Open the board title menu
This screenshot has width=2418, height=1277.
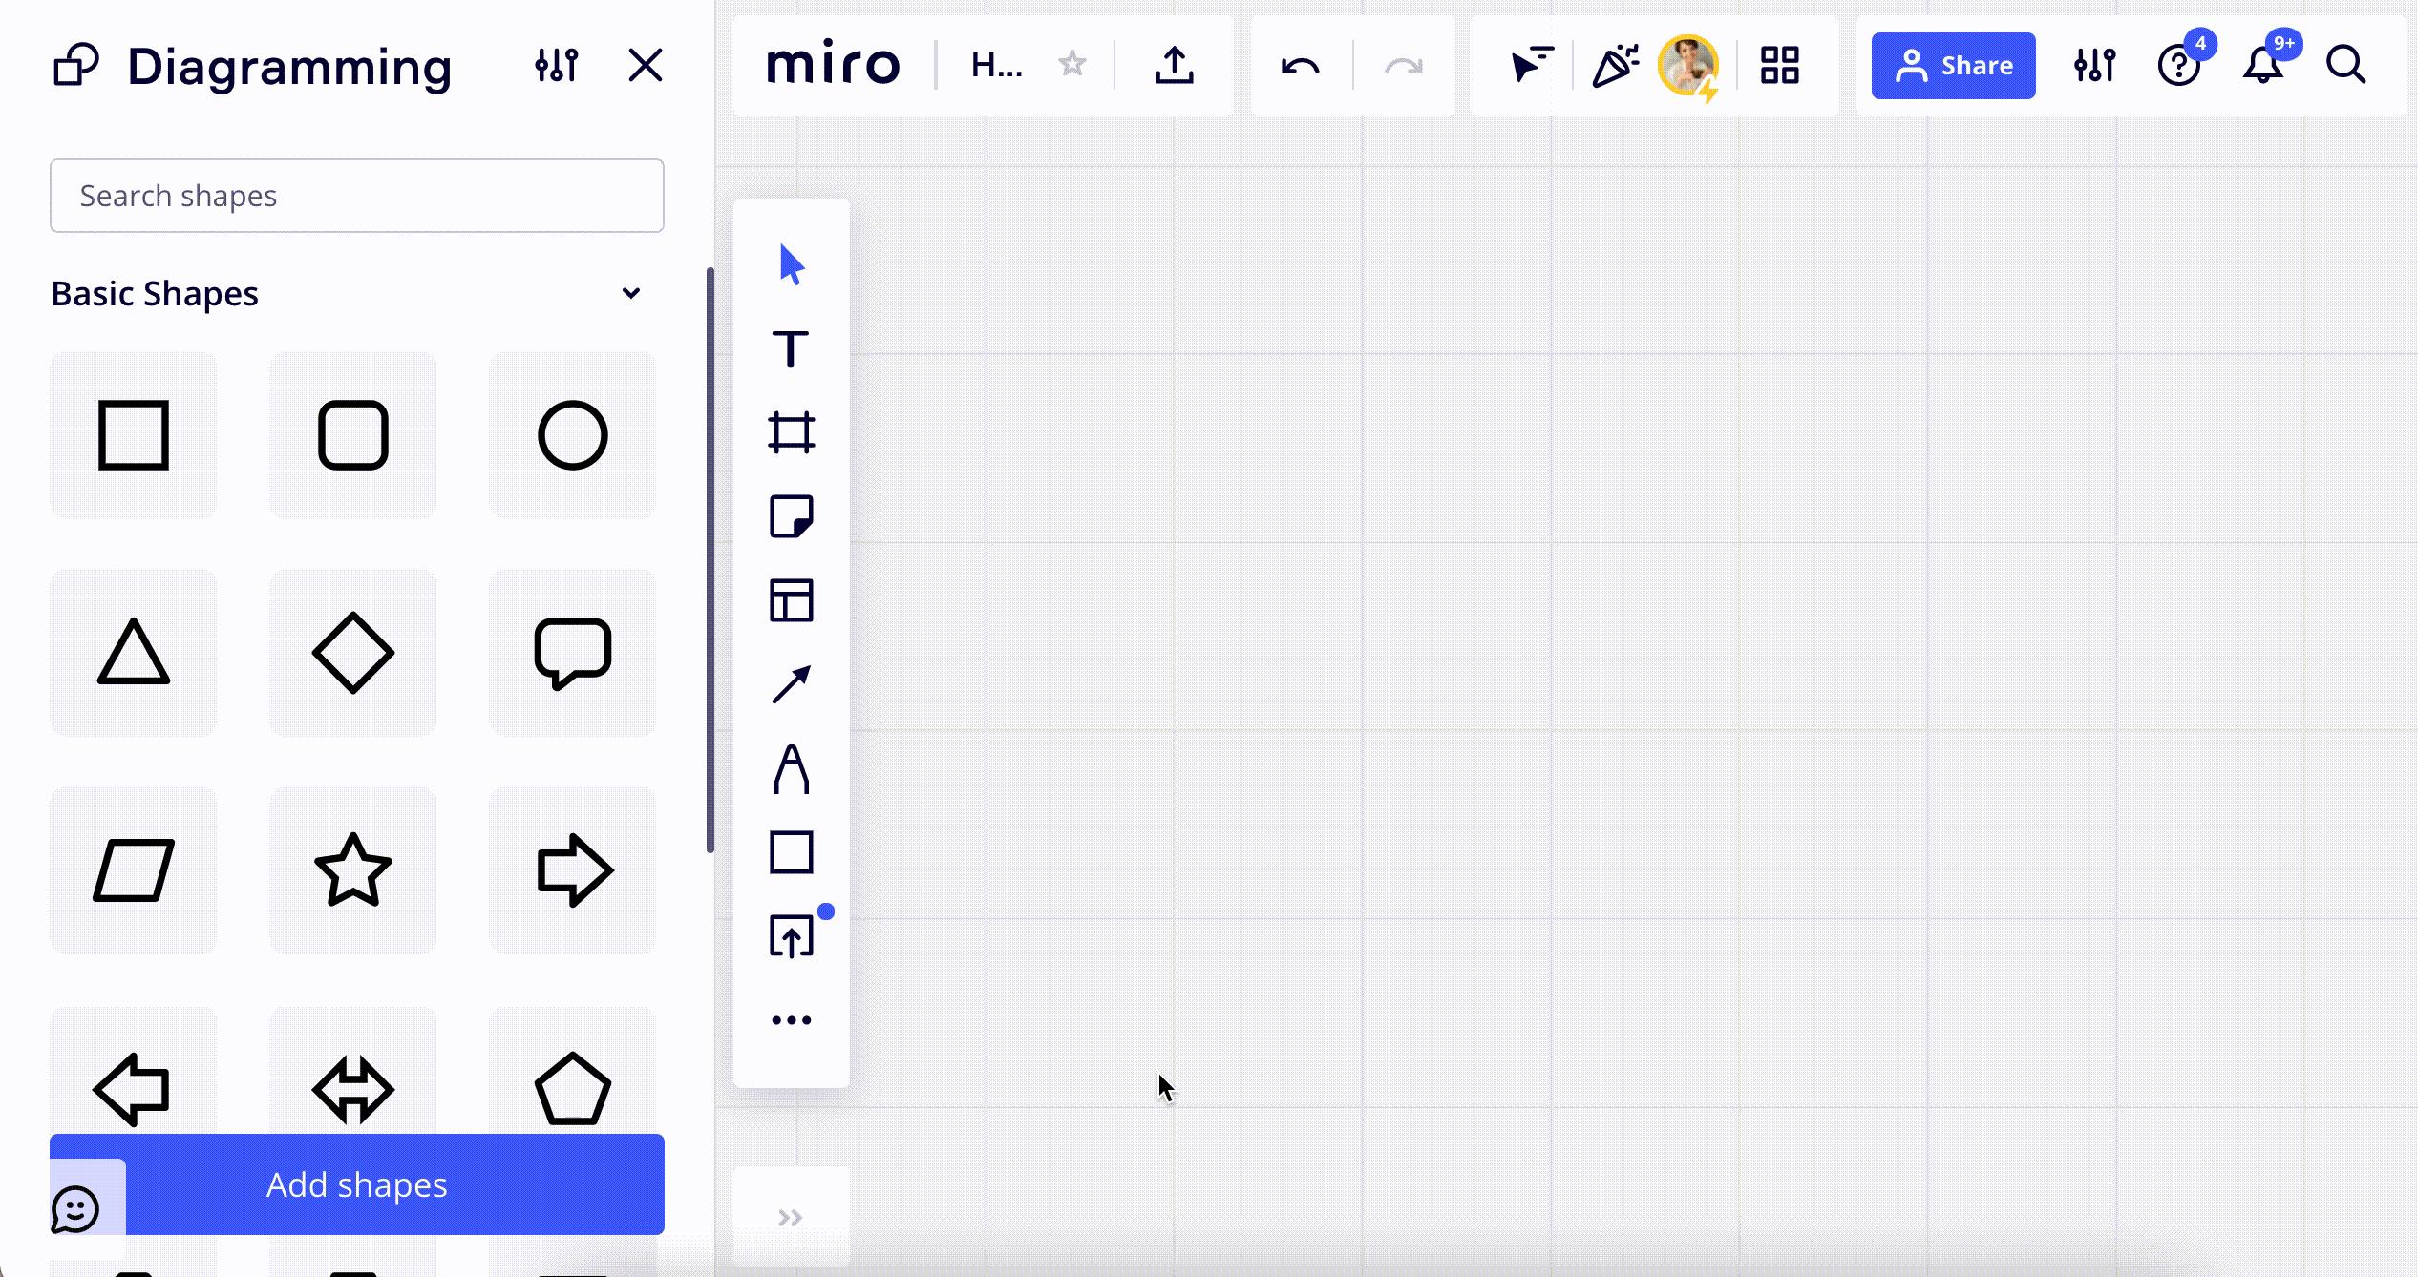click(x=996, y=65)
